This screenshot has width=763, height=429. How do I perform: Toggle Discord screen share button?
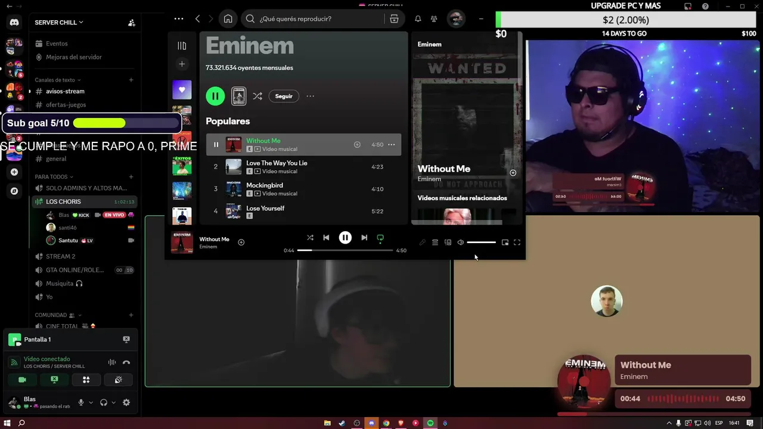[x=54, y=380]
